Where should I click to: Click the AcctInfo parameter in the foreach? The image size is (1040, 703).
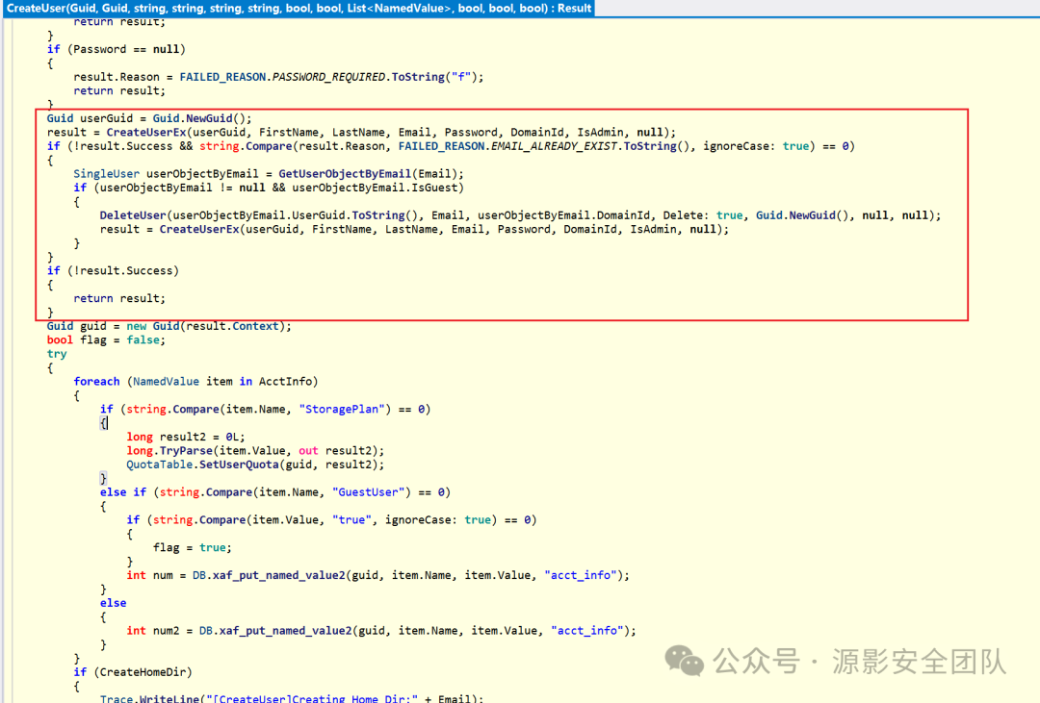point(285,382)
